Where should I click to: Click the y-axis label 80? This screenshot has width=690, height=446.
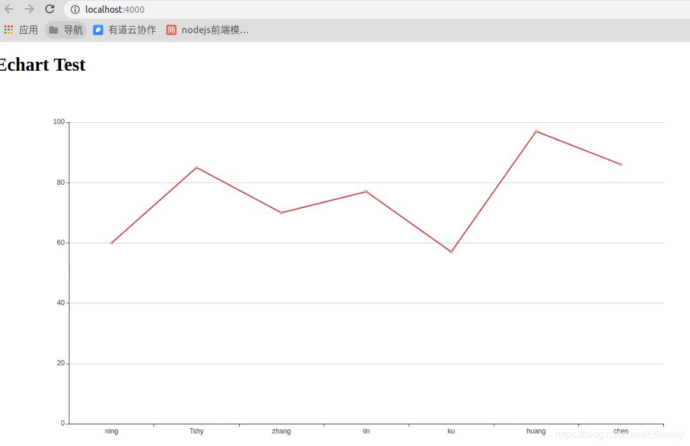61,182
